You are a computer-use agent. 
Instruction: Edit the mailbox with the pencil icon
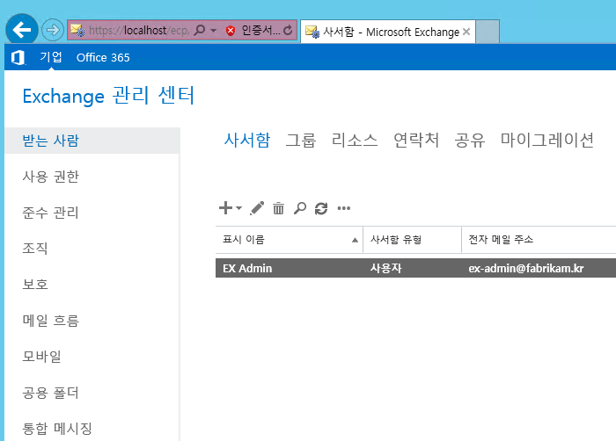coord(257,208)
